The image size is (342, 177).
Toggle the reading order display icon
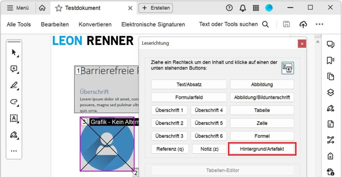287,68
